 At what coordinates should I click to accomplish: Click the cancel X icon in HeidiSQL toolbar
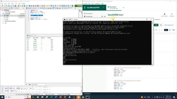click(42, 6)
